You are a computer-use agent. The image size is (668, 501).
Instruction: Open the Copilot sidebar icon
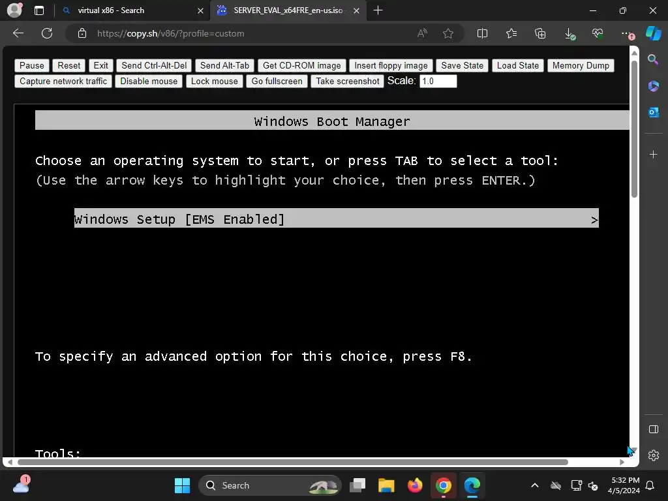click(x=654, y=33)
